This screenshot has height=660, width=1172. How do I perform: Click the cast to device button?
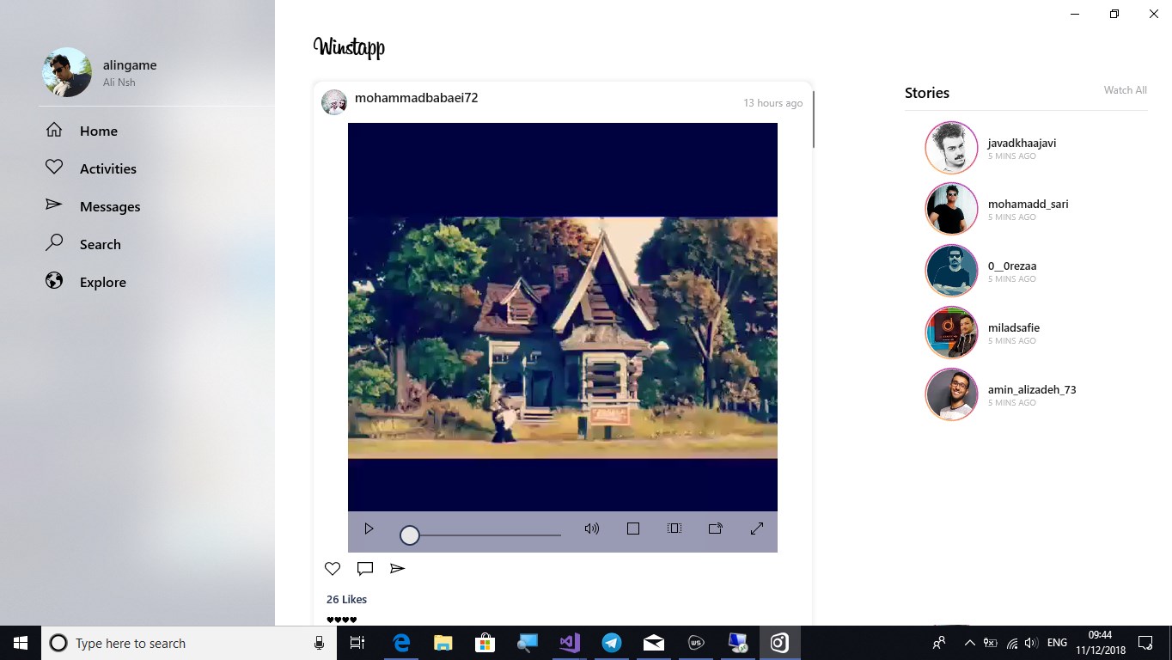point(716,529)
